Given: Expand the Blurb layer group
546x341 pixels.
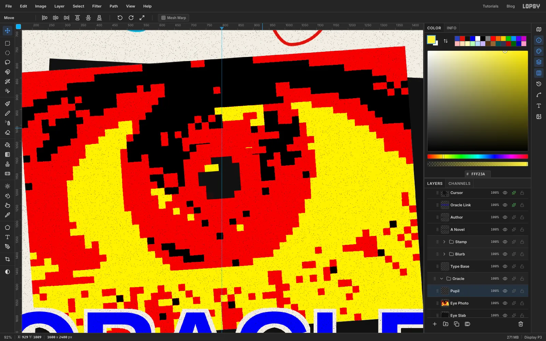Looking at the screenshot, I should click(x=444, y=254).
